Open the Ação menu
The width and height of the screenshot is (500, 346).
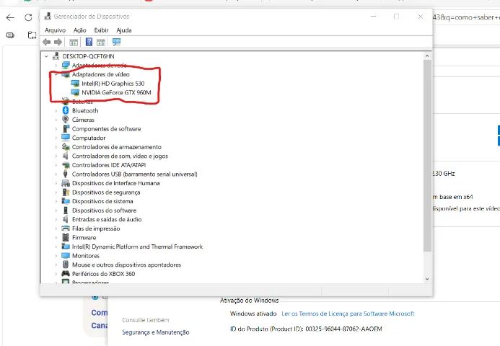coord(79,30)
